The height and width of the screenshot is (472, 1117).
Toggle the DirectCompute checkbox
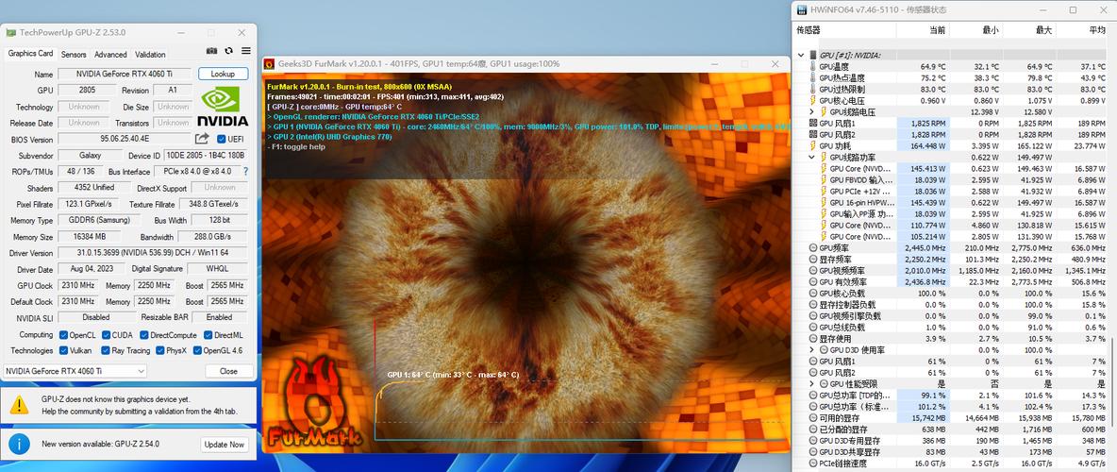(x=144, y=335)
